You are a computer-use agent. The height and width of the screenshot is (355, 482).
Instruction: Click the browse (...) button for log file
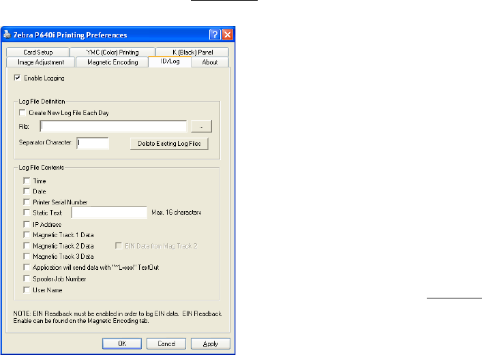click(x=201, y=126)
